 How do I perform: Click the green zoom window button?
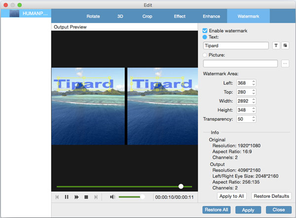(19, 5)
